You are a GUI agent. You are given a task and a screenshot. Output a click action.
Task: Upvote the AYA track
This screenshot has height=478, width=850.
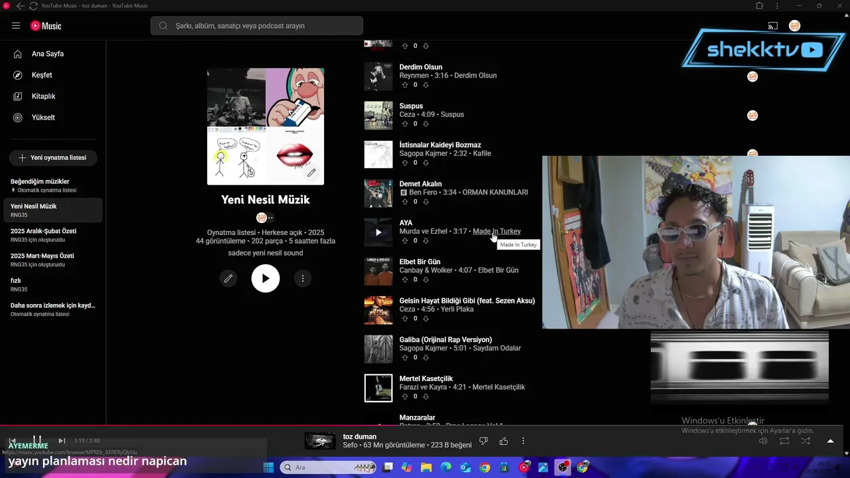pyautogui.click(x=405, y=241)
